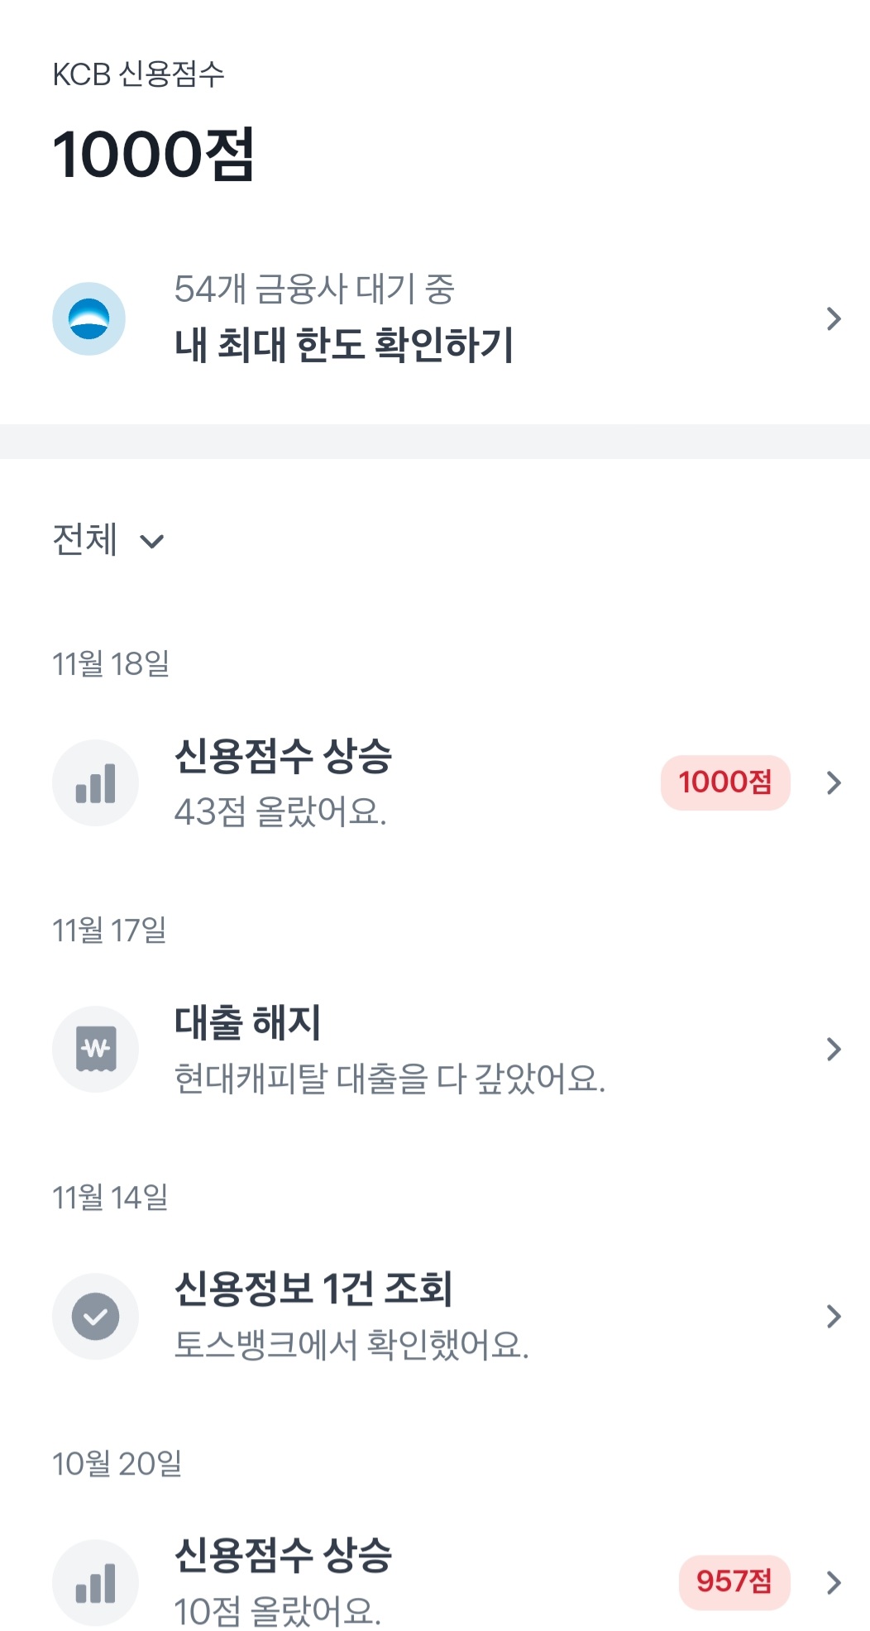Tap the chevron beside 전체
The image size is (870, 1631).
click(x=152, y=542)
